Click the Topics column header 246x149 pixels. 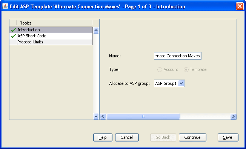click(x=54, y=23)
